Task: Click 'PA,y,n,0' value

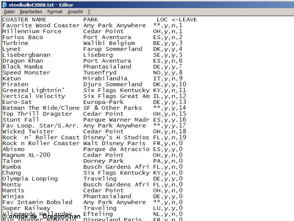Action: click(x=168, y=161)
